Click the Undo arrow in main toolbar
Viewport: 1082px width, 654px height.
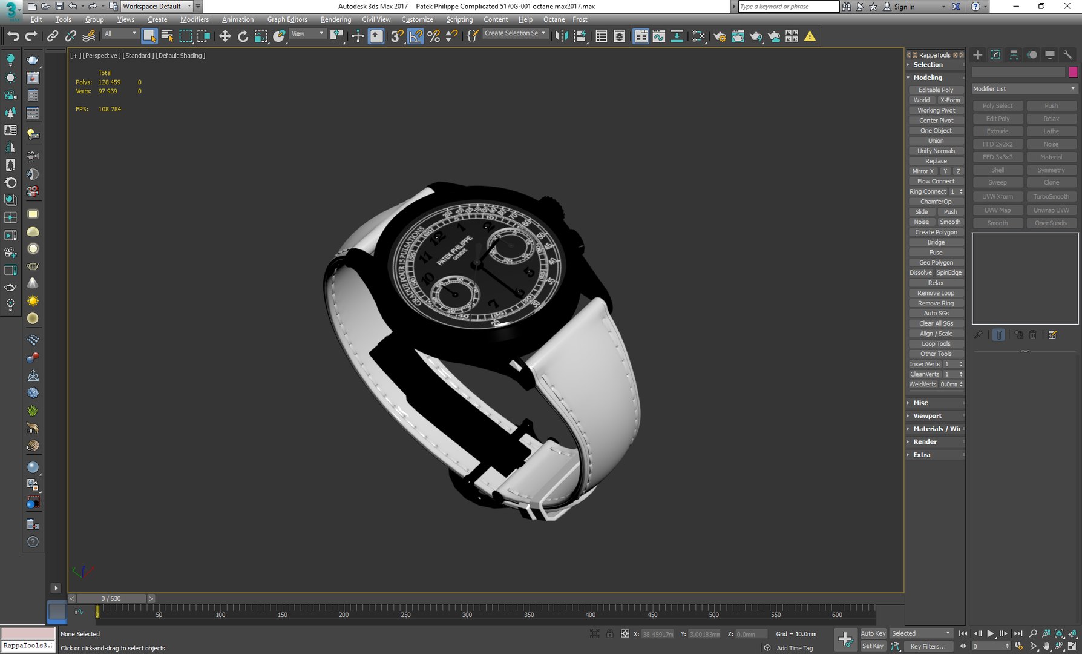pyautogui.click(x=13, y=36)
